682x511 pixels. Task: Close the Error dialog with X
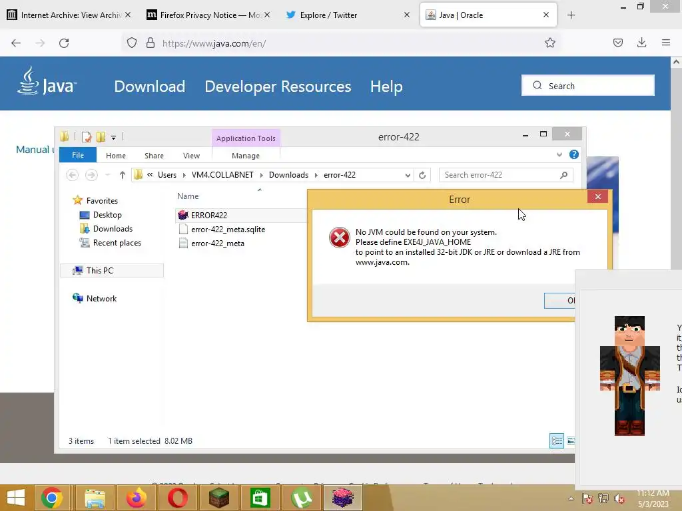point(597,197)
